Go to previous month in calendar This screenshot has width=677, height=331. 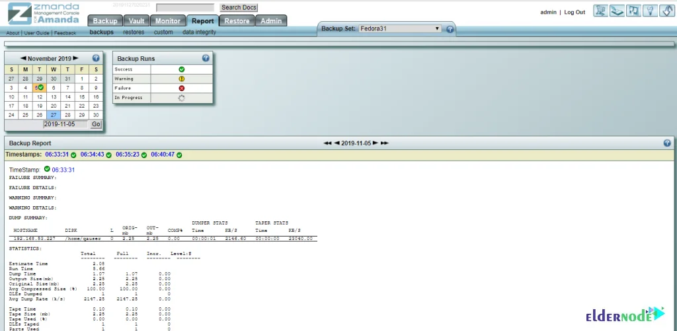pos(23,58)
